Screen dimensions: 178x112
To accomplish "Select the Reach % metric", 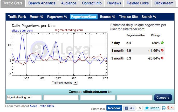I will 36,17.
